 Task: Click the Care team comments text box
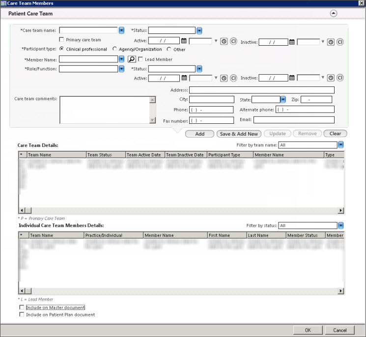pyautogui.click(x=104, y=109)
